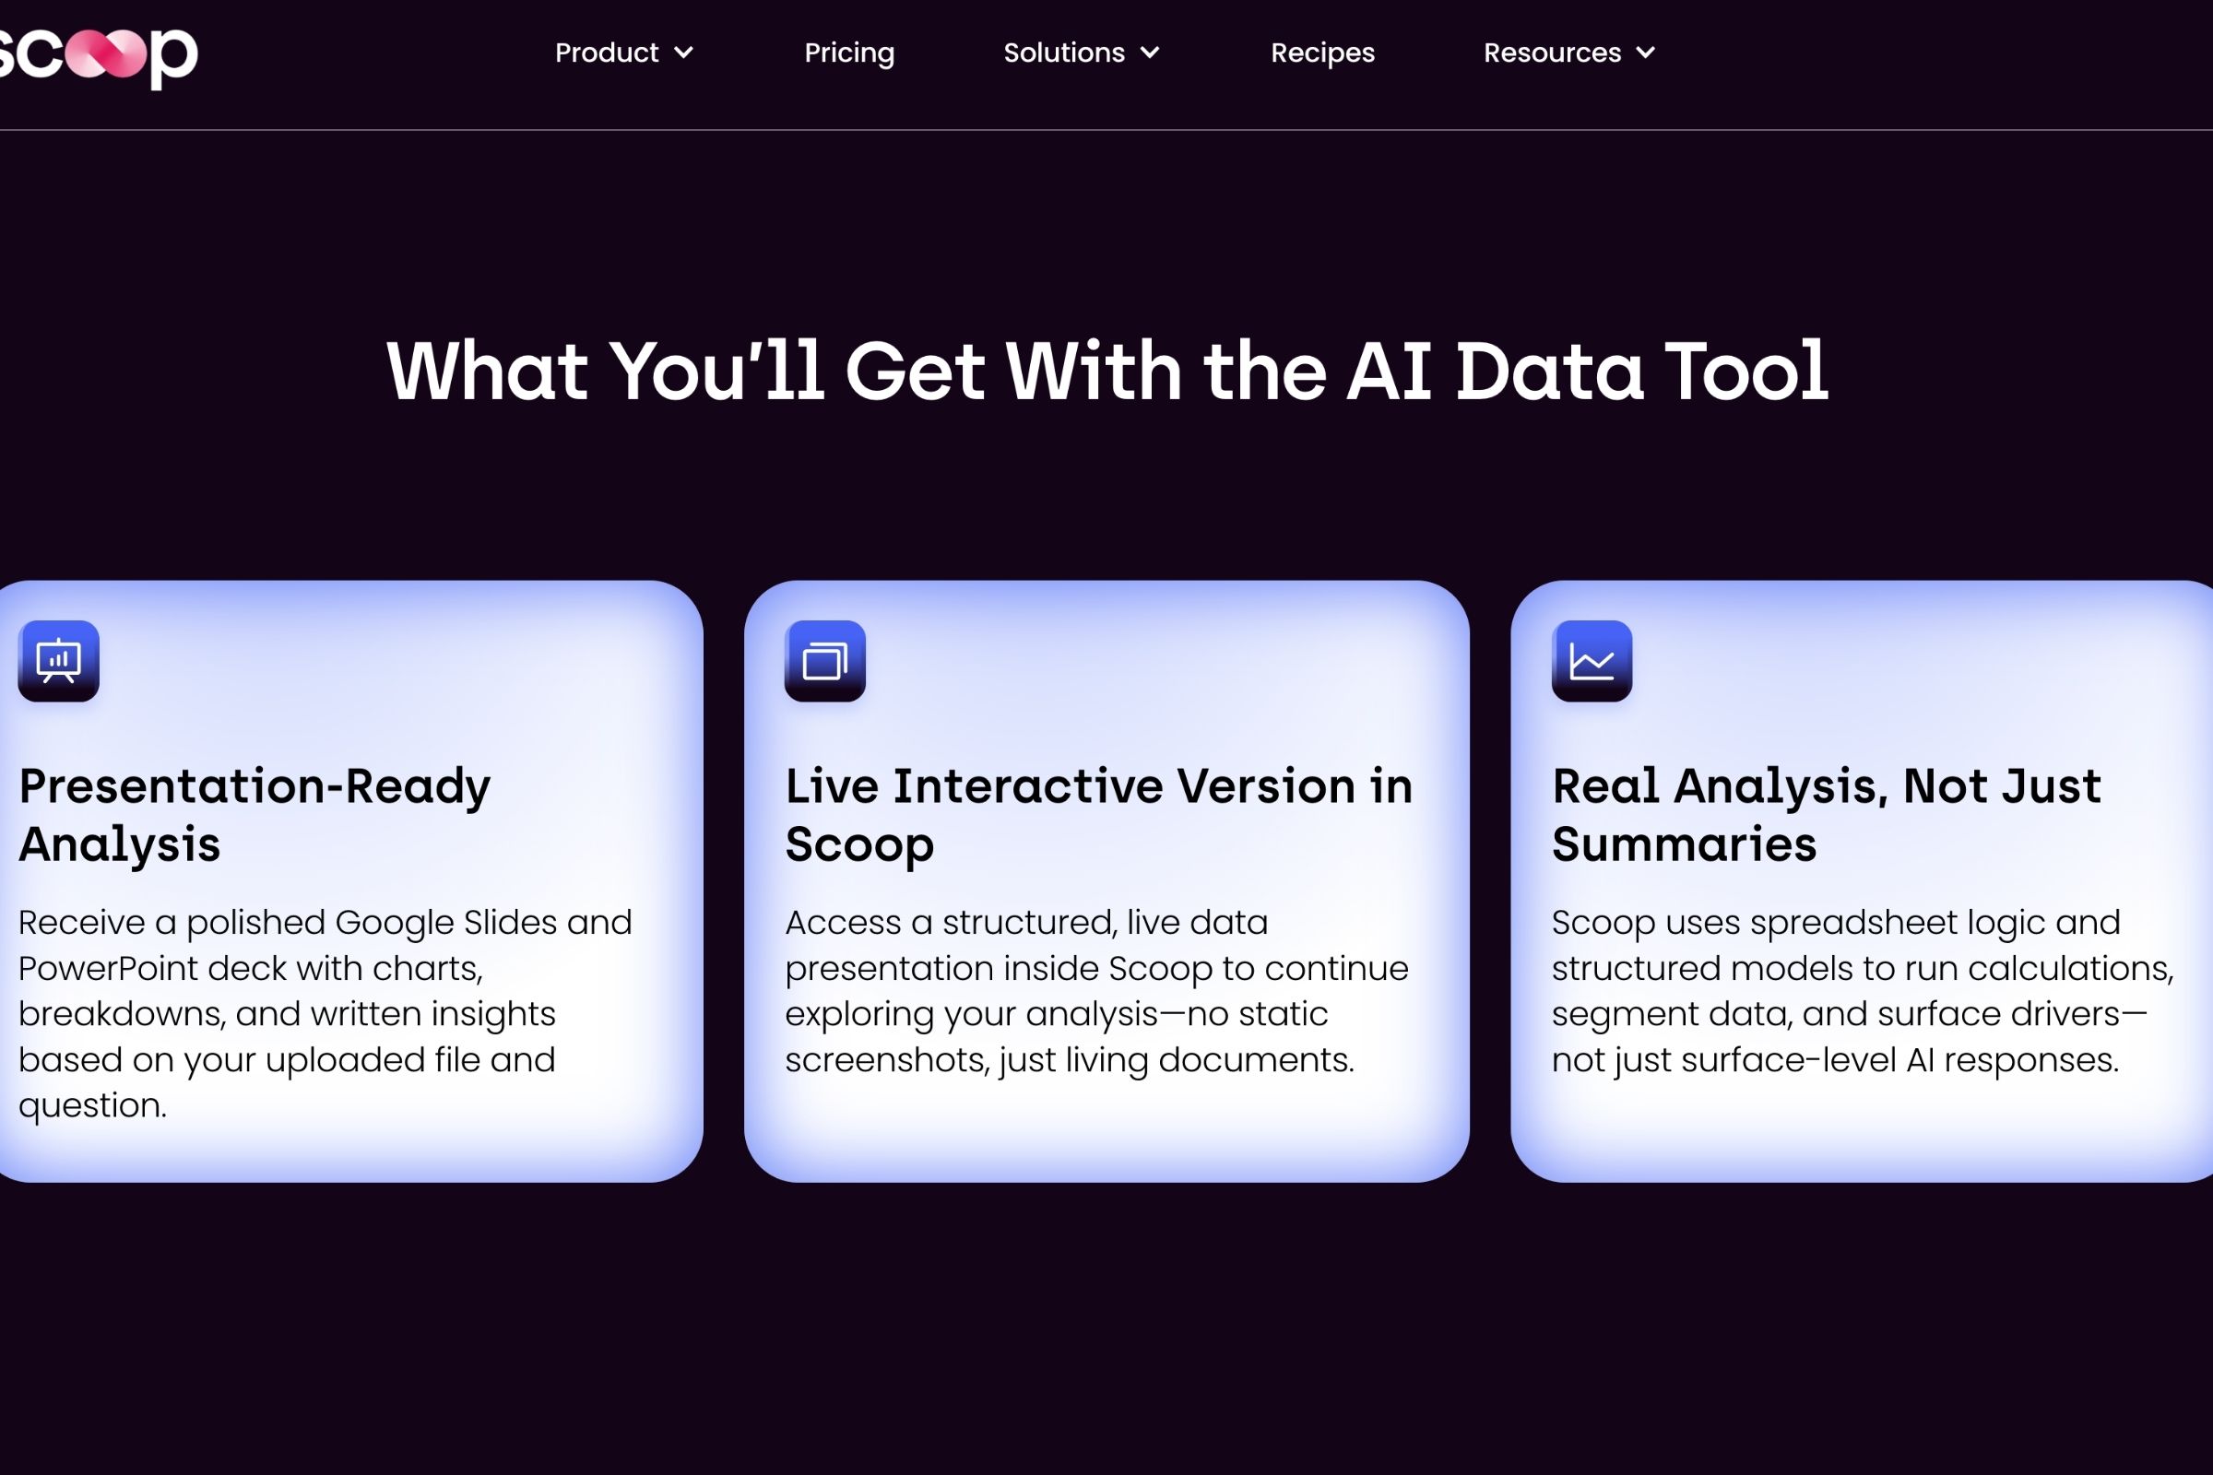2213x1475 pixels.
Task: Select the Presentation-Ready Analysis heading
Action: pos(255,815)
